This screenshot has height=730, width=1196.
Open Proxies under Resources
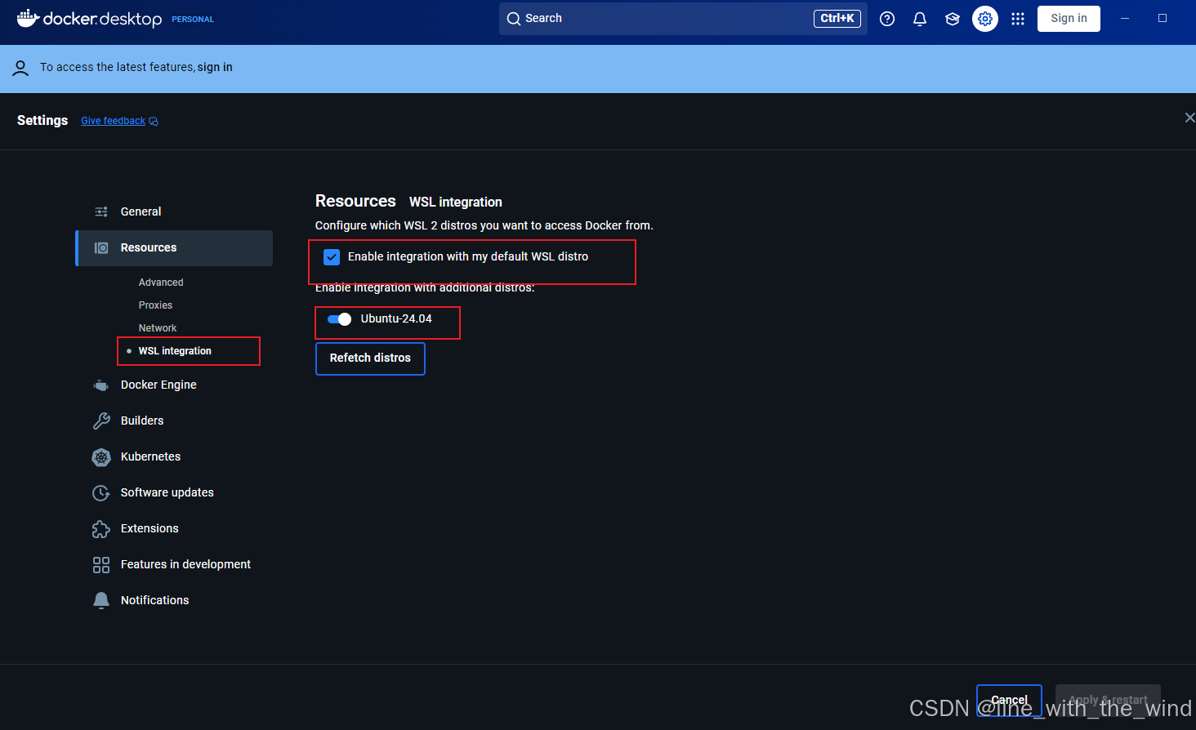[155, 305]
